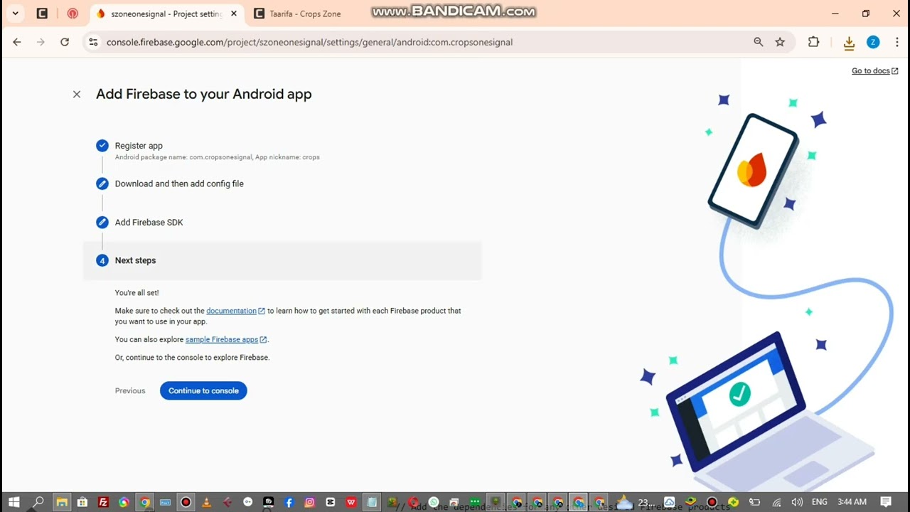Click the Previous button

pos(130,390)
